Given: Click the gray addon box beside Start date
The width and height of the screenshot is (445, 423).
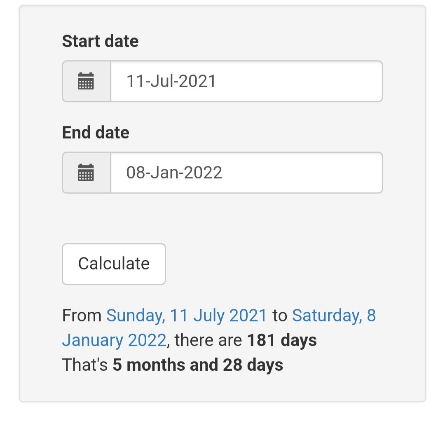Looking at the screenshot, I should click(86, 81).
